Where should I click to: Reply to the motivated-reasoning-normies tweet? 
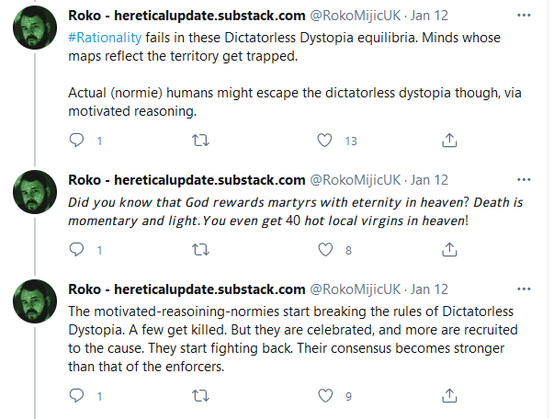coord(77,396)
